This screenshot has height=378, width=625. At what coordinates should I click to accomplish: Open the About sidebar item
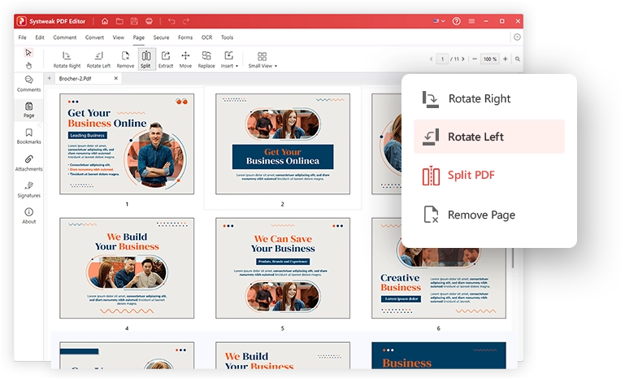(28, 215)
